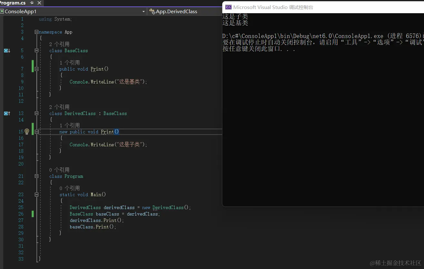Click the '这是子类' output line in console
The image size is (424, 269).
point(235,16)
